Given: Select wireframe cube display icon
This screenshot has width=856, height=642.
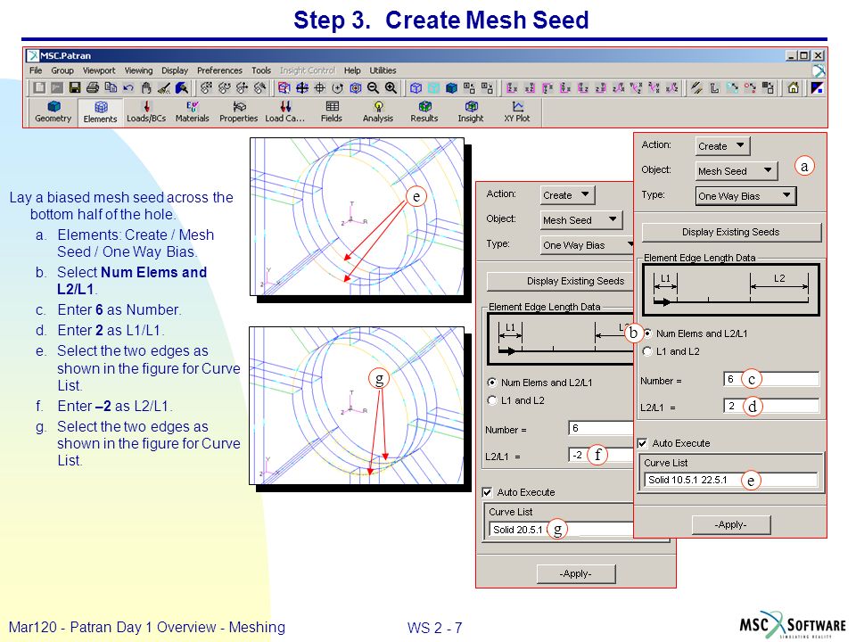Looking at the screenshot, I should (416, 88).
